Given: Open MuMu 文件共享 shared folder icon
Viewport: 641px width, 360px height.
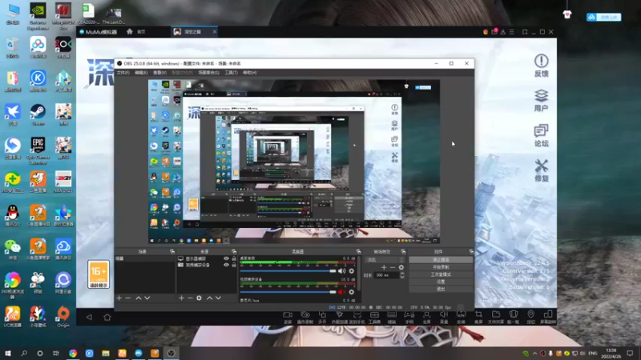Looking at the screenshot, I should point(496,317).
